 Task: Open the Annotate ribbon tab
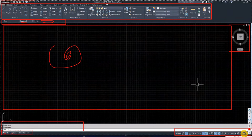point(24,5)
